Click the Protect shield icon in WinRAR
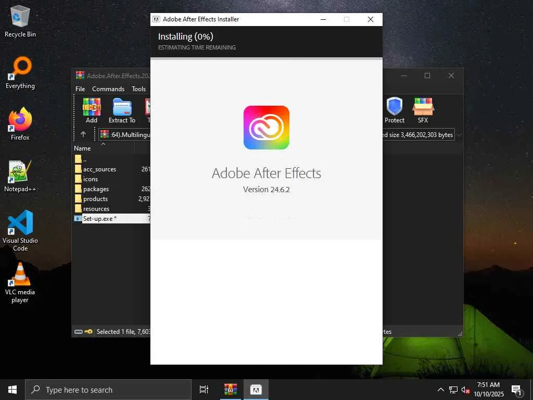 click(395, 110)
